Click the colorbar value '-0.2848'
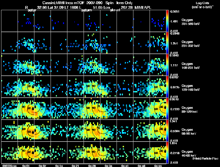Screen dimensions: 220x167 click(x=174, y=33)
